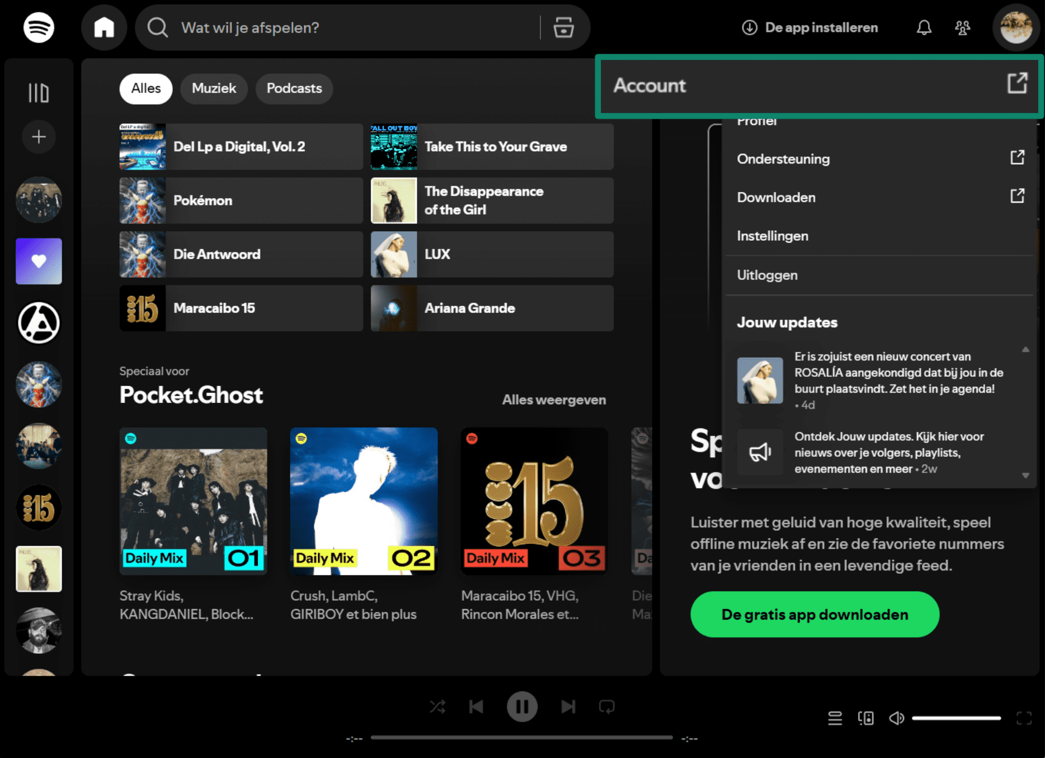1045x758 pixels.
Task: Expand Your Library sidebar
Action: click(x=39, y=92)
